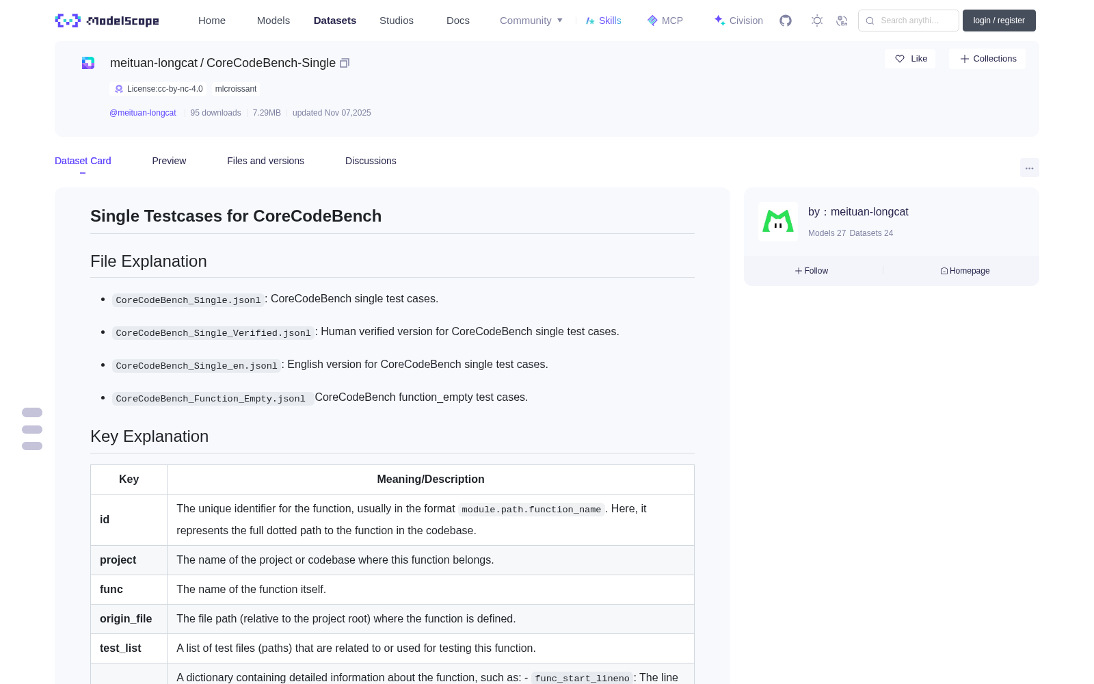
Task: Click the module.path.function_name code text
Action: pos(531,510)
